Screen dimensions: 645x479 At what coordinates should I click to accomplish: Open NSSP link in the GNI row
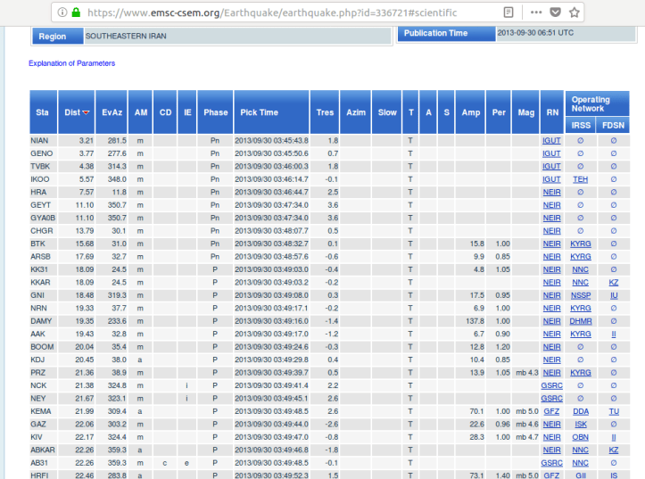(x=580, y=294)
